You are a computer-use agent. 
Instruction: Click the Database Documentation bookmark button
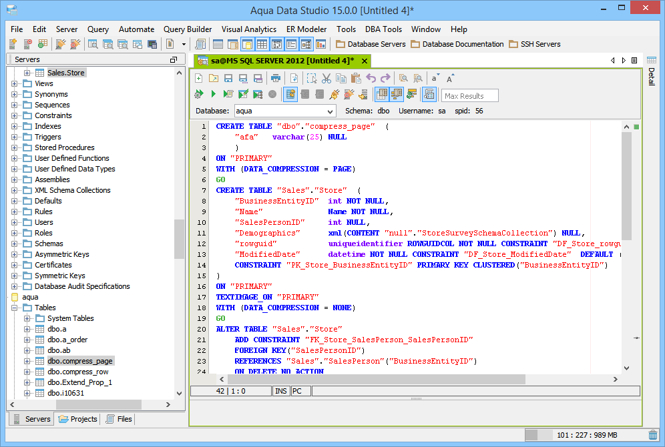tap(457, 44)
